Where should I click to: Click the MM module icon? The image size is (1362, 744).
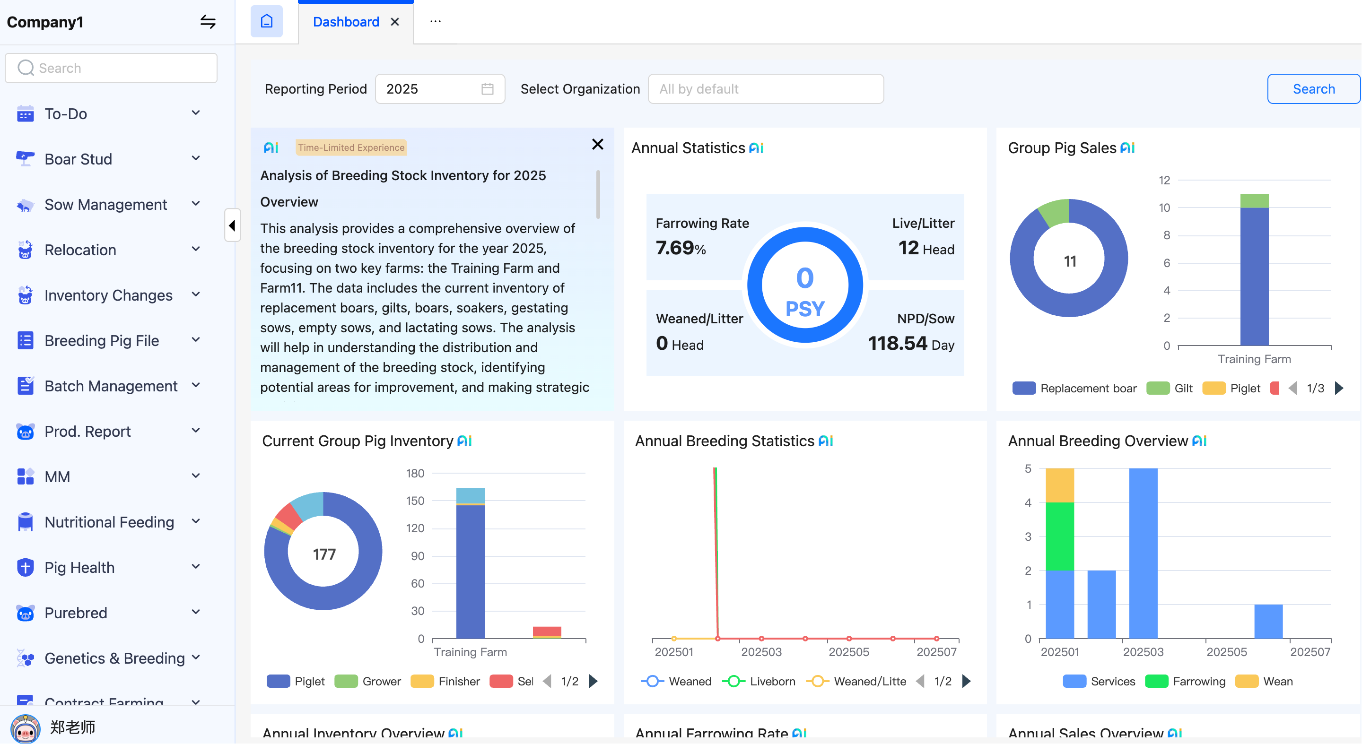point(25,476)
